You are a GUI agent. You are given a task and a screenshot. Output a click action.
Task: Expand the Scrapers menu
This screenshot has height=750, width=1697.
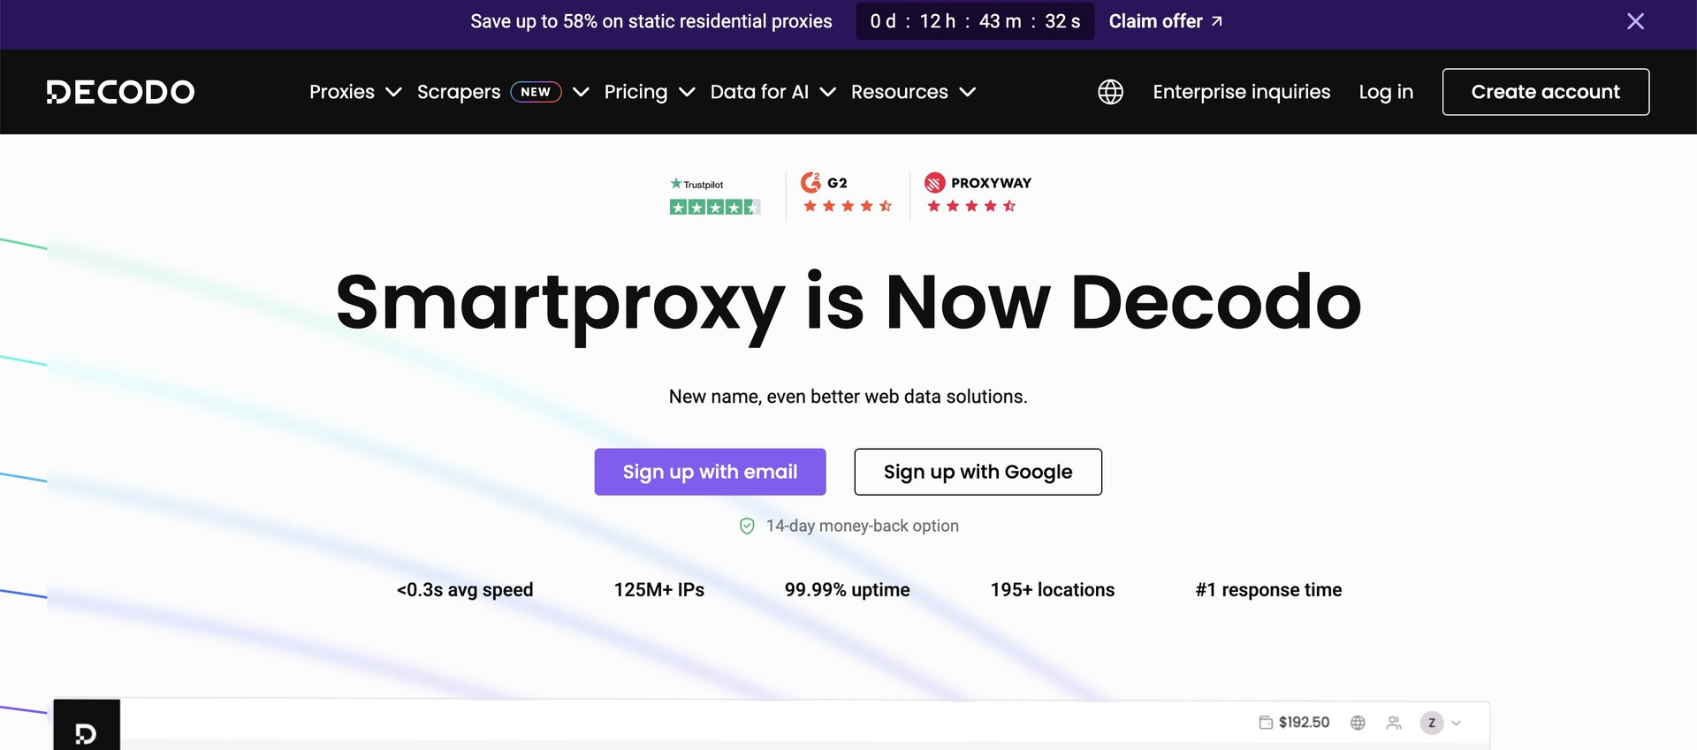[x=503, y=92]
